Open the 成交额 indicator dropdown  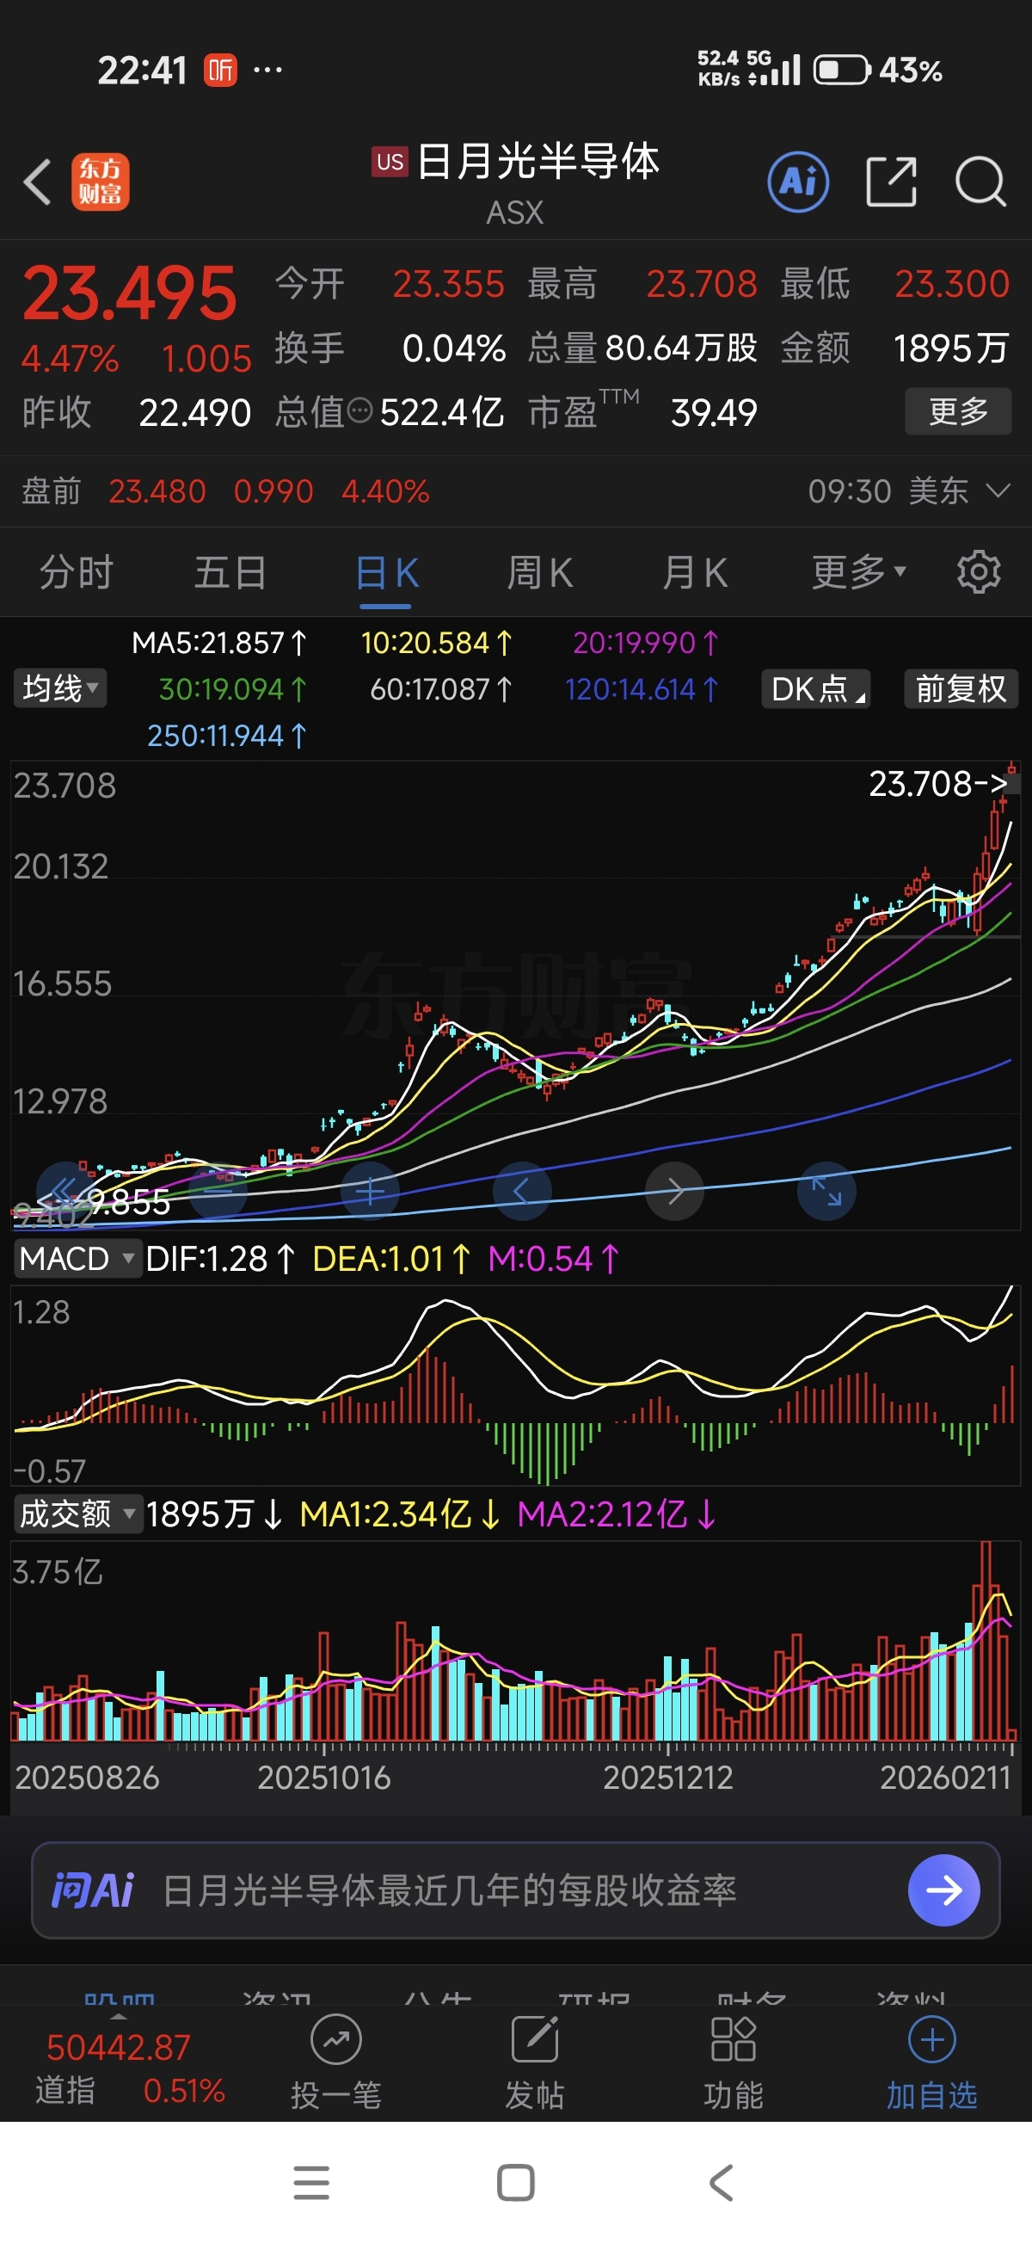[77, 1514]
